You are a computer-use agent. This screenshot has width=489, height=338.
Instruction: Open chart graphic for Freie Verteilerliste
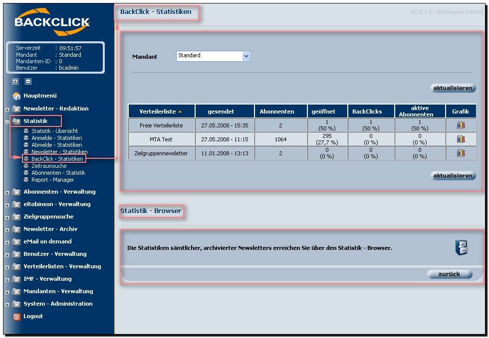pyautogui.click(x=461, y=125)
